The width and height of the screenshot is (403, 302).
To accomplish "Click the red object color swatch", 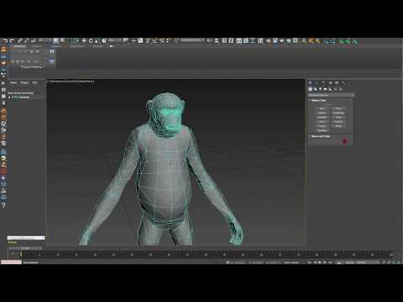I will click(x=345, y=141).
